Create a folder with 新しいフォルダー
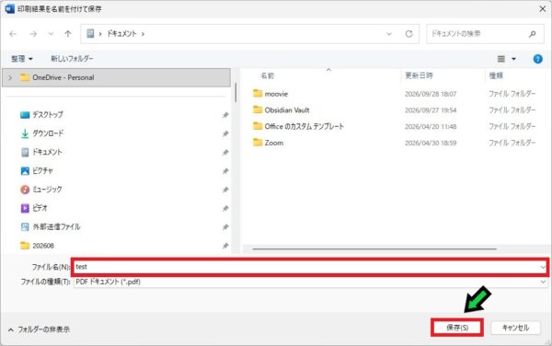552x346 pixels. coord(72,58)
